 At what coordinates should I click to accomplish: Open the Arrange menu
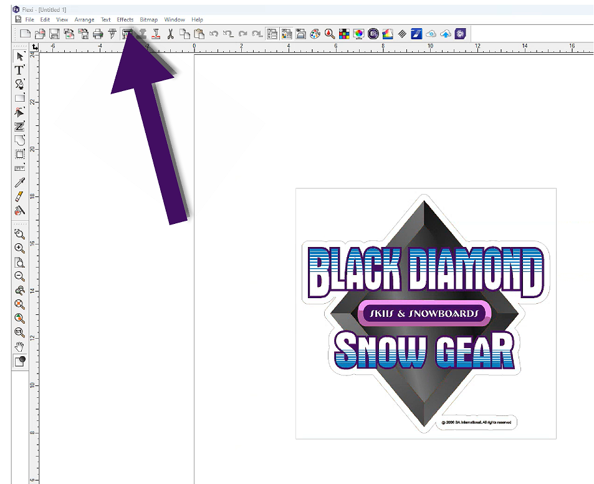coord(84,20)
